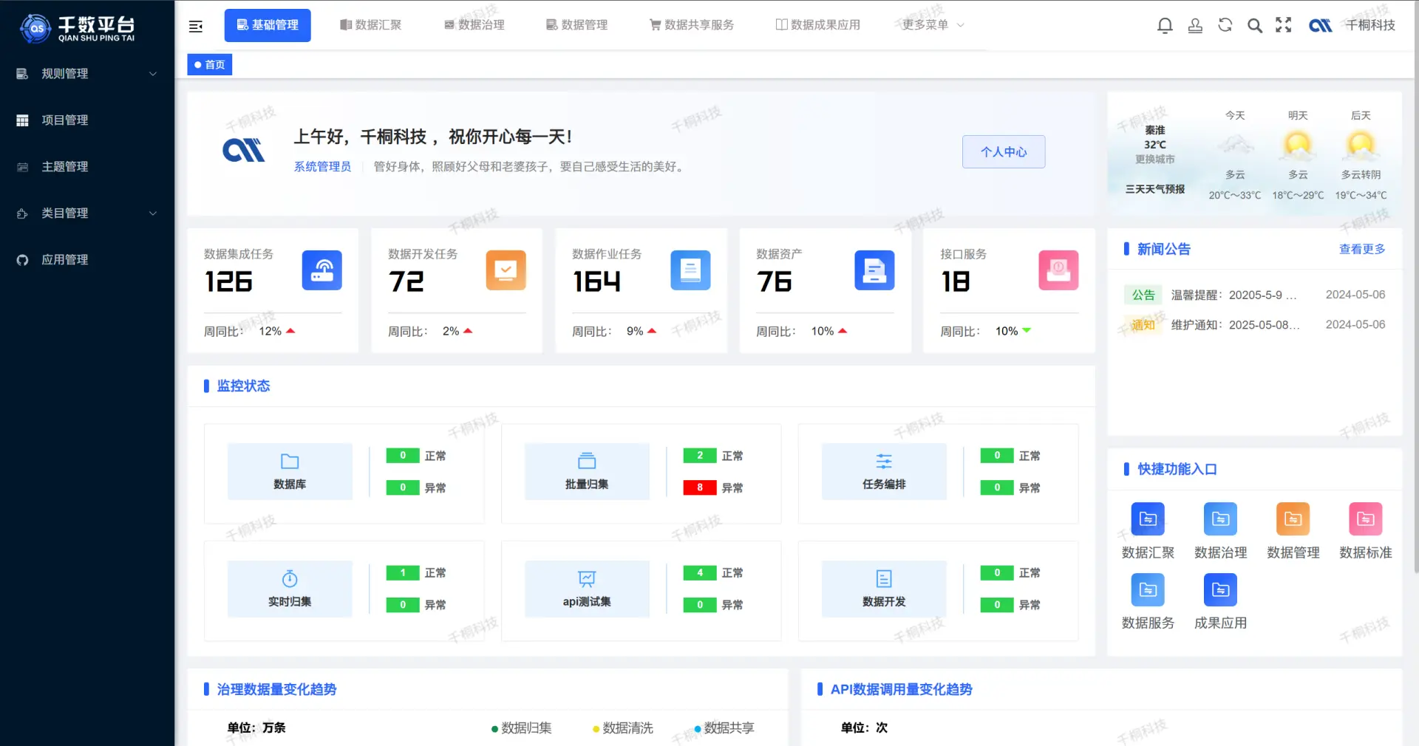
Task: Expand 类目管理 sidebar menu
Action: pos(87,213)
